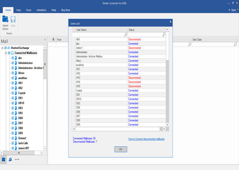Open the Contacts view icon at bottom
239x170 pixels.
point(10,160)
